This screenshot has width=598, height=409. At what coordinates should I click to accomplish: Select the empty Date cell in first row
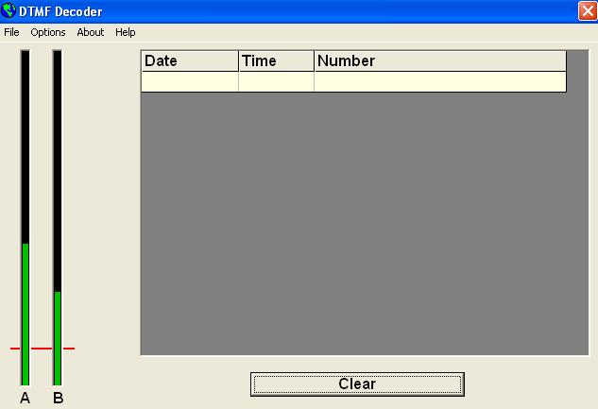point(190,81)
